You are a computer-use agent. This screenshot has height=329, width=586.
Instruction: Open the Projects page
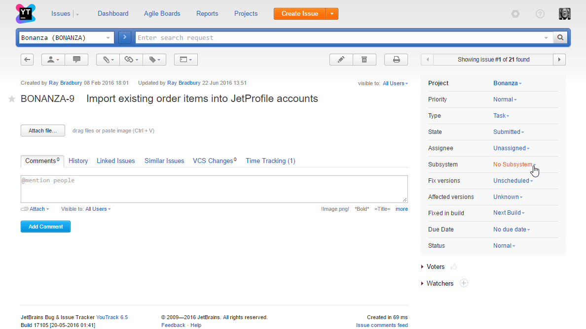246,14
